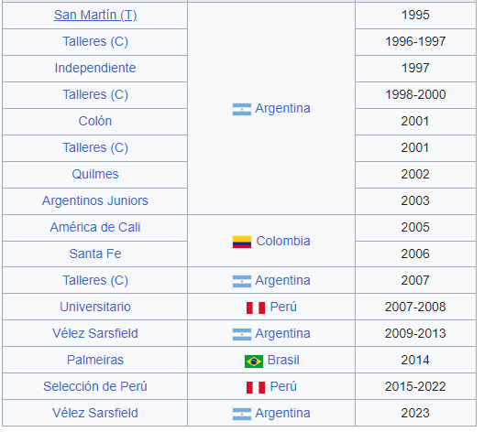The height and width of the screenshot is (432, 484).
Task: Click the Brasil flag icon
Action: [x=254, y=362]
